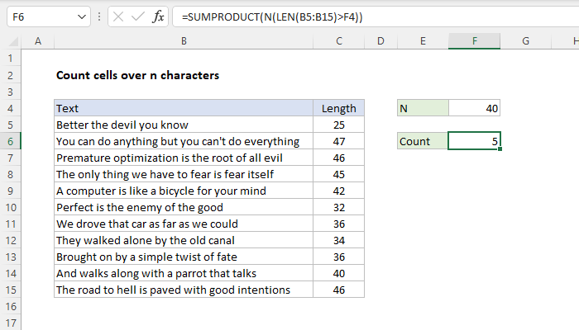The image size is (579, 330).
Task: Select cell 'The road to hell is paved with good intentions'
Action: [184, 290]
